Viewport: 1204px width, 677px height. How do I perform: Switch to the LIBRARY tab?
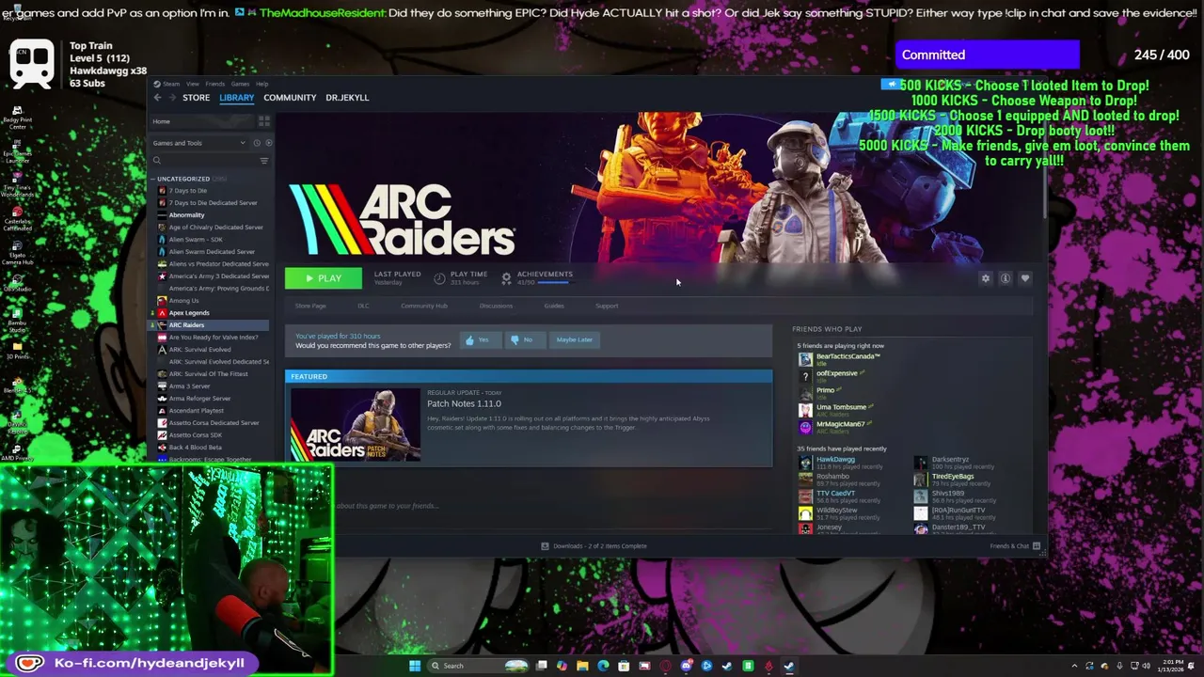[237, 98]
